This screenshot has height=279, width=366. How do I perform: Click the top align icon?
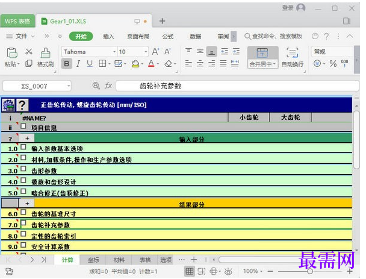188,51
